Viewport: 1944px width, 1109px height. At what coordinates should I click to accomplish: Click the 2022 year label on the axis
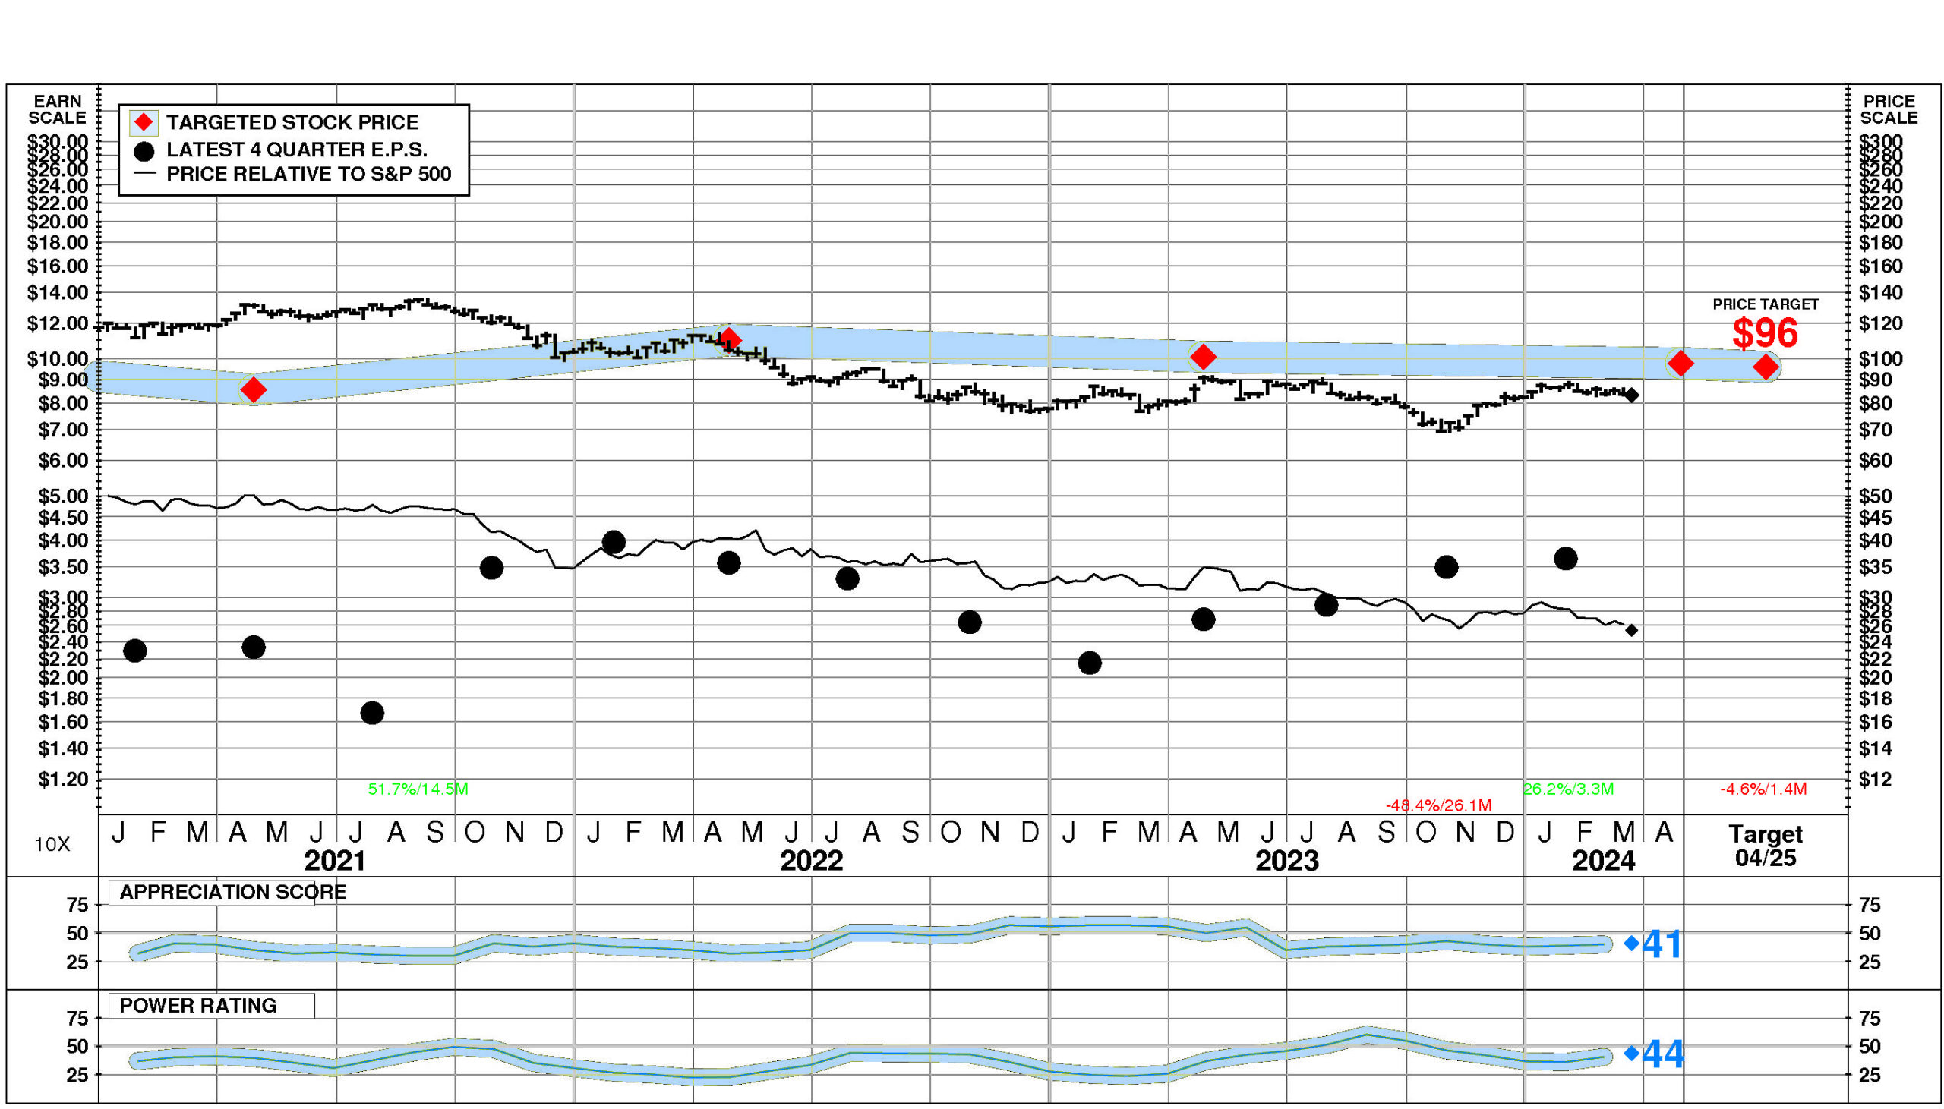pyautogui.click(x=811, y=861)
